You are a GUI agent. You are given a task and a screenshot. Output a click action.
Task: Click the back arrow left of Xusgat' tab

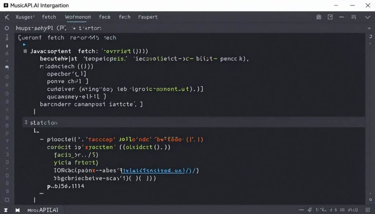(7, 17)
